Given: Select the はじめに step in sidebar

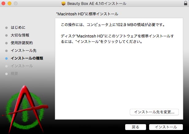Looking at the screenshot, I should pyautogui.click(x=18, y=27).
